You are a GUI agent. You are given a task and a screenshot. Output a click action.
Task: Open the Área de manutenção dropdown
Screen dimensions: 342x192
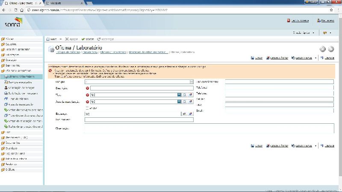click(179, 102)
